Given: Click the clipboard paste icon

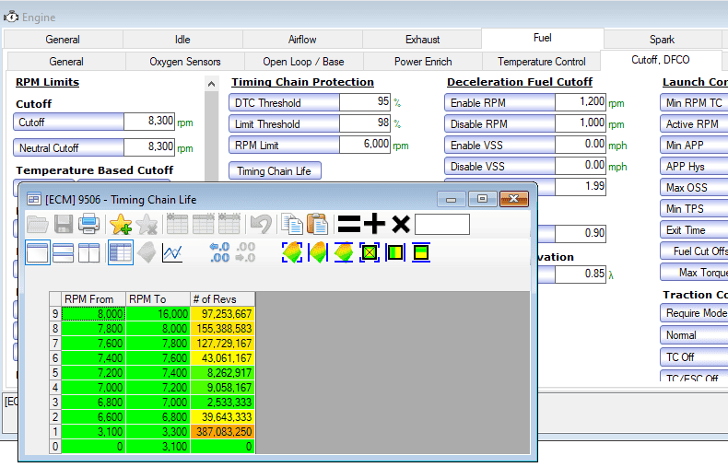Looking at the screenshot, I should click(318, 224).
